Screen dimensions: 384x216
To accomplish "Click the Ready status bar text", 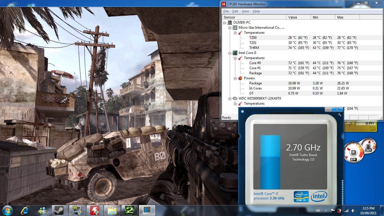I will (227, 118).
